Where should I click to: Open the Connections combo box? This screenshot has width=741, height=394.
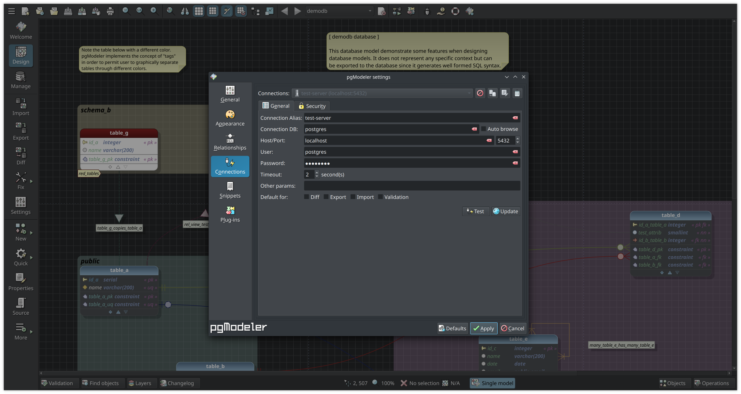pyautogui.click(x=382, y=93)
